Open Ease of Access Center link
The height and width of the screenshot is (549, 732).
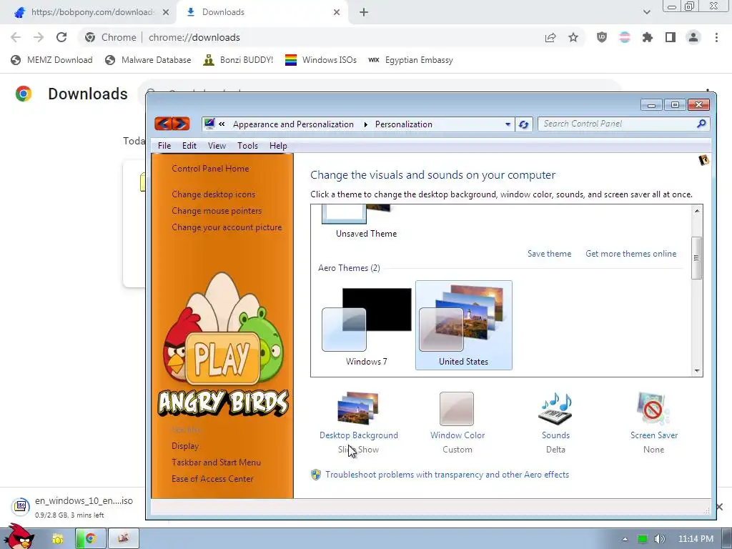click(x=212, y=478)
